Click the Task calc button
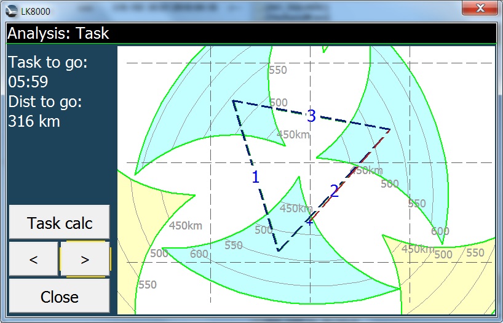The image size is (503, 323). click(59, 222)
